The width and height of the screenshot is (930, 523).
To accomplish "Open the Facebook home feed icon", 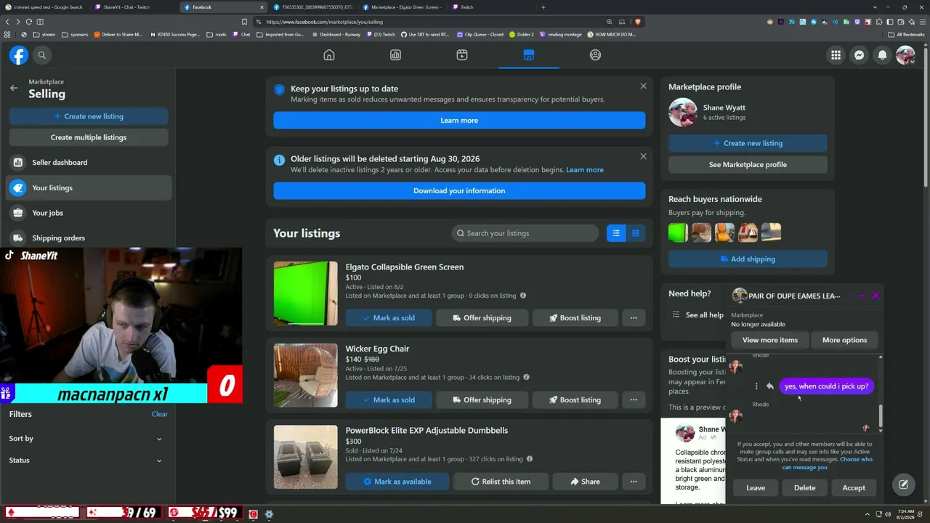I will 329,55.
